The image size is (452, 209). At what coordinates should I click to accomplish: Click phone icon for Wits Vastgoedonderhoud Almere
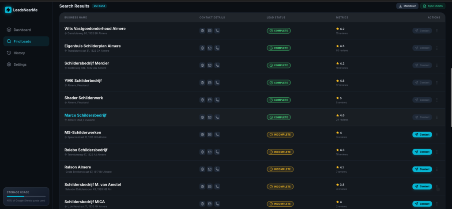[217, 30]
